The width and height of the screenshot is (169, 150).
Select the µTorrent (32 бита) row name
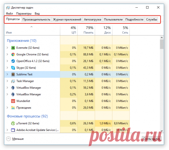28,123
